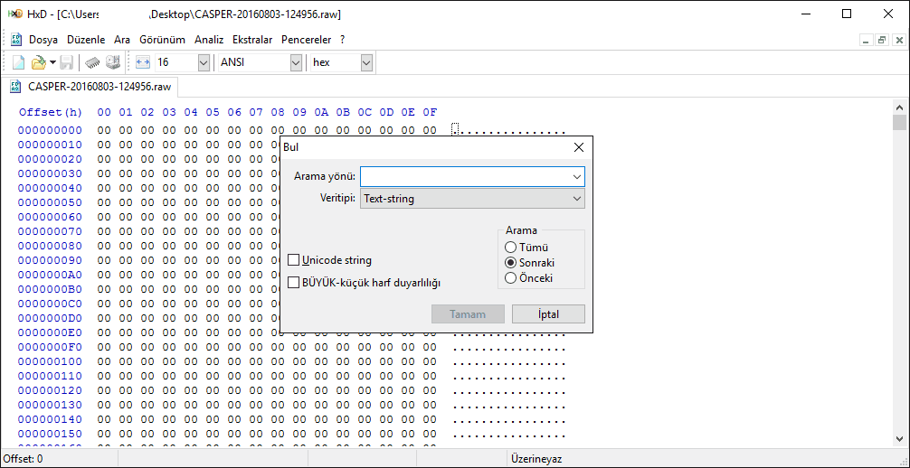Expand the Veritipi Text-string dropdown
The height and width of the screenshot is (468, 910).
(576, 199)
